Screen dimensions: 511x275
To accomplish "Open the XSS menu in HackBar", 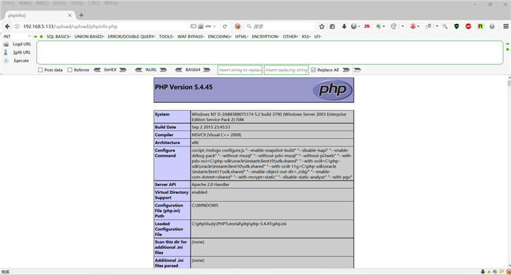I will (x=306, y=37).
